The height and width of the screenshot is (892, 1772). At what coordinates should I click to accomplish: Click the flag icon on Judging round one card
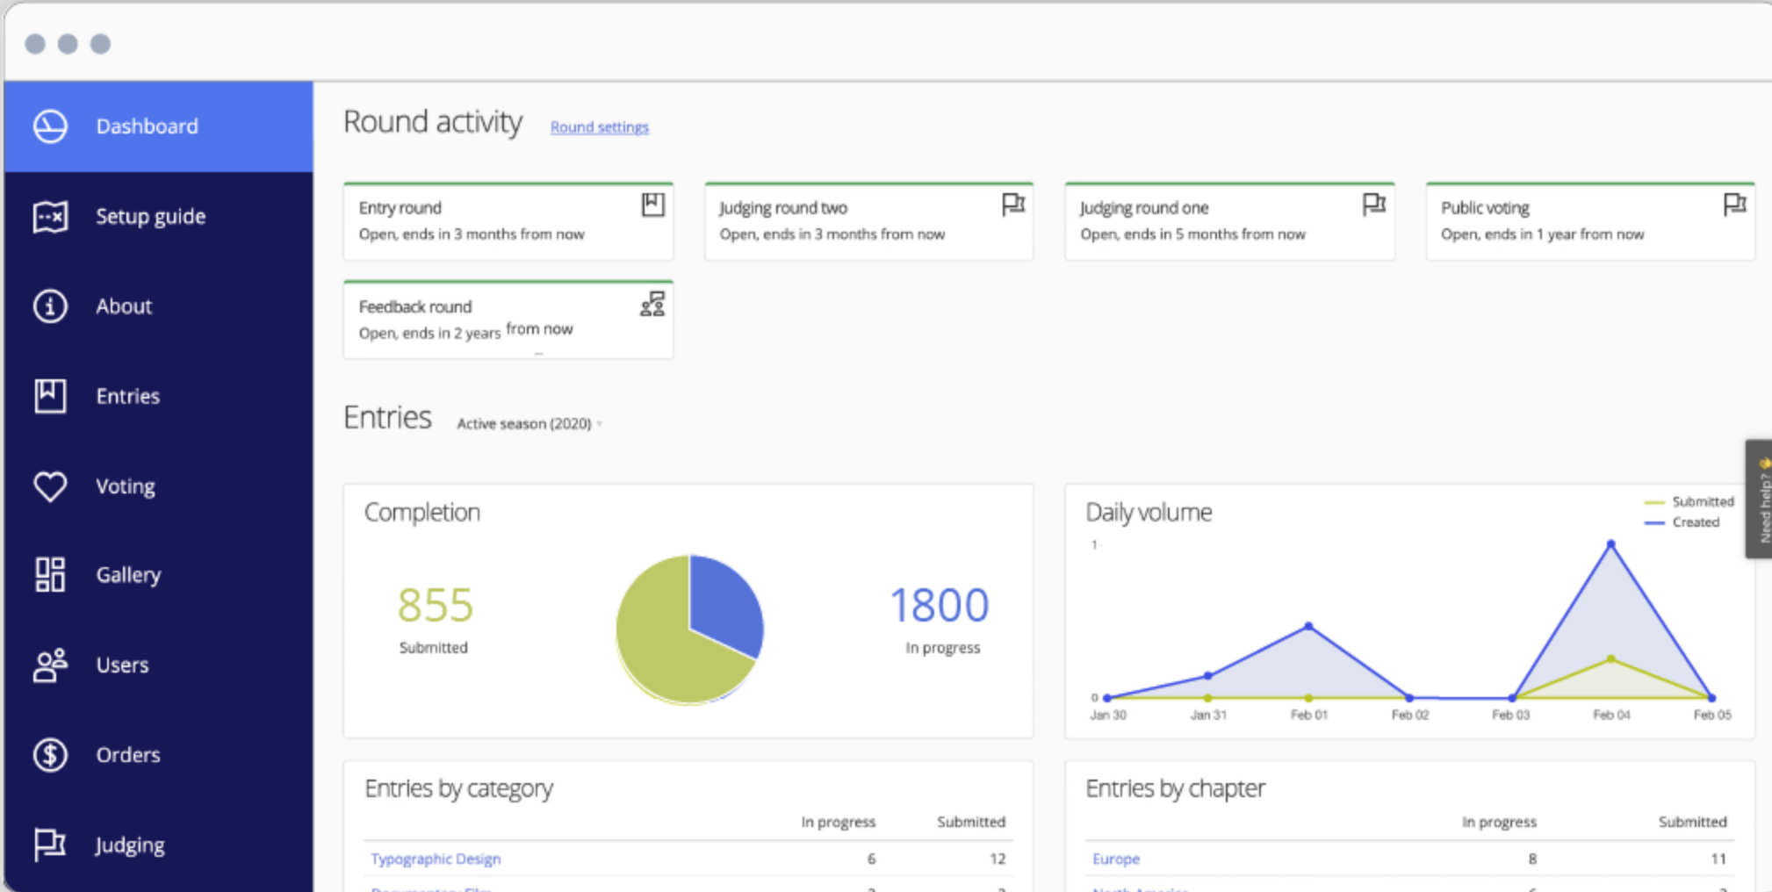click(1374, 205)
